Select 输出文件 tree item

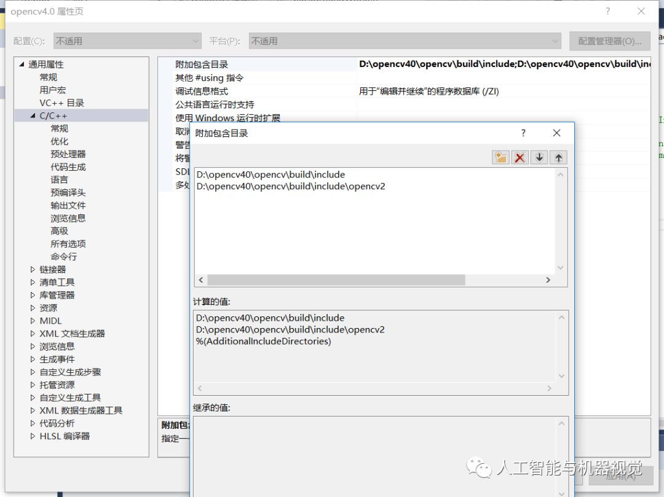(68, 206)
